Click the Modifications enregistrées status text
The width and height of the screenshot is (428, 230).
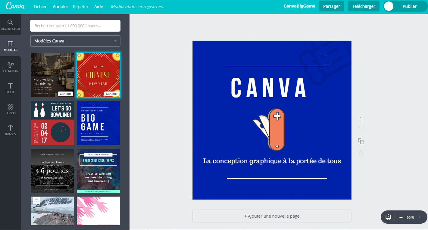(137, 6)
